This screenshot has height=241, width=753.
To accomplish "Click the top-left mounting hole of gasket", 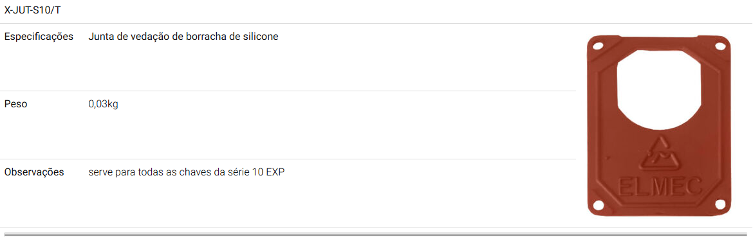I will point(598,46).
